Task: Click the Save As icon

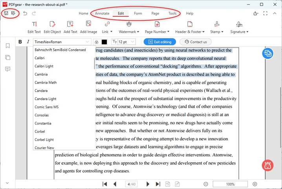Action: [13, 13]
